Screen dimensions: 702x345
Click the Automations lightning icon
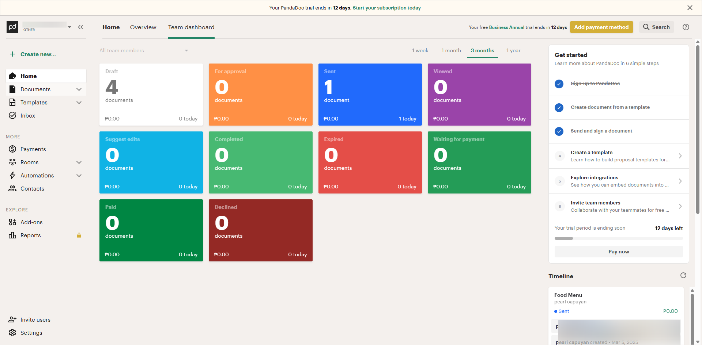pos(12,175)
